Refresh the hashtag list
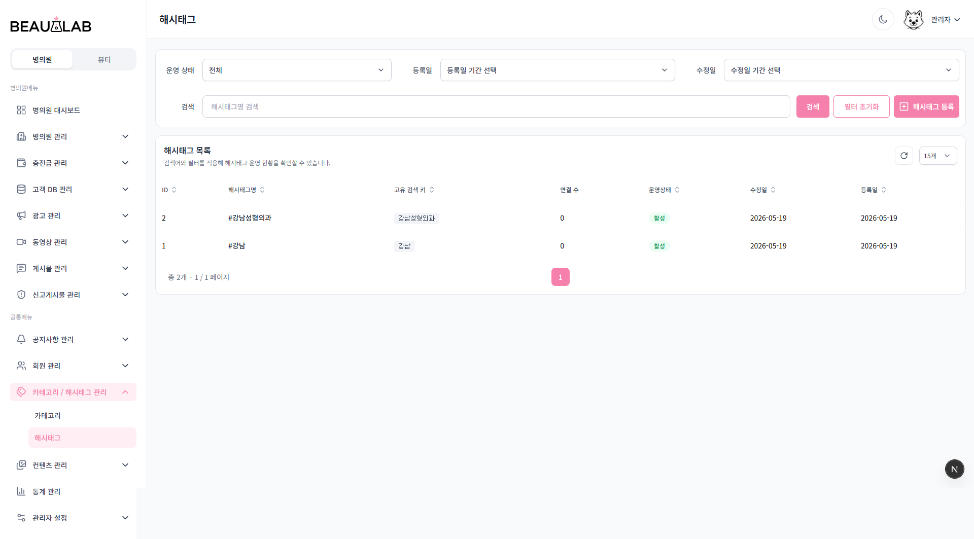 tap(904, 156)
